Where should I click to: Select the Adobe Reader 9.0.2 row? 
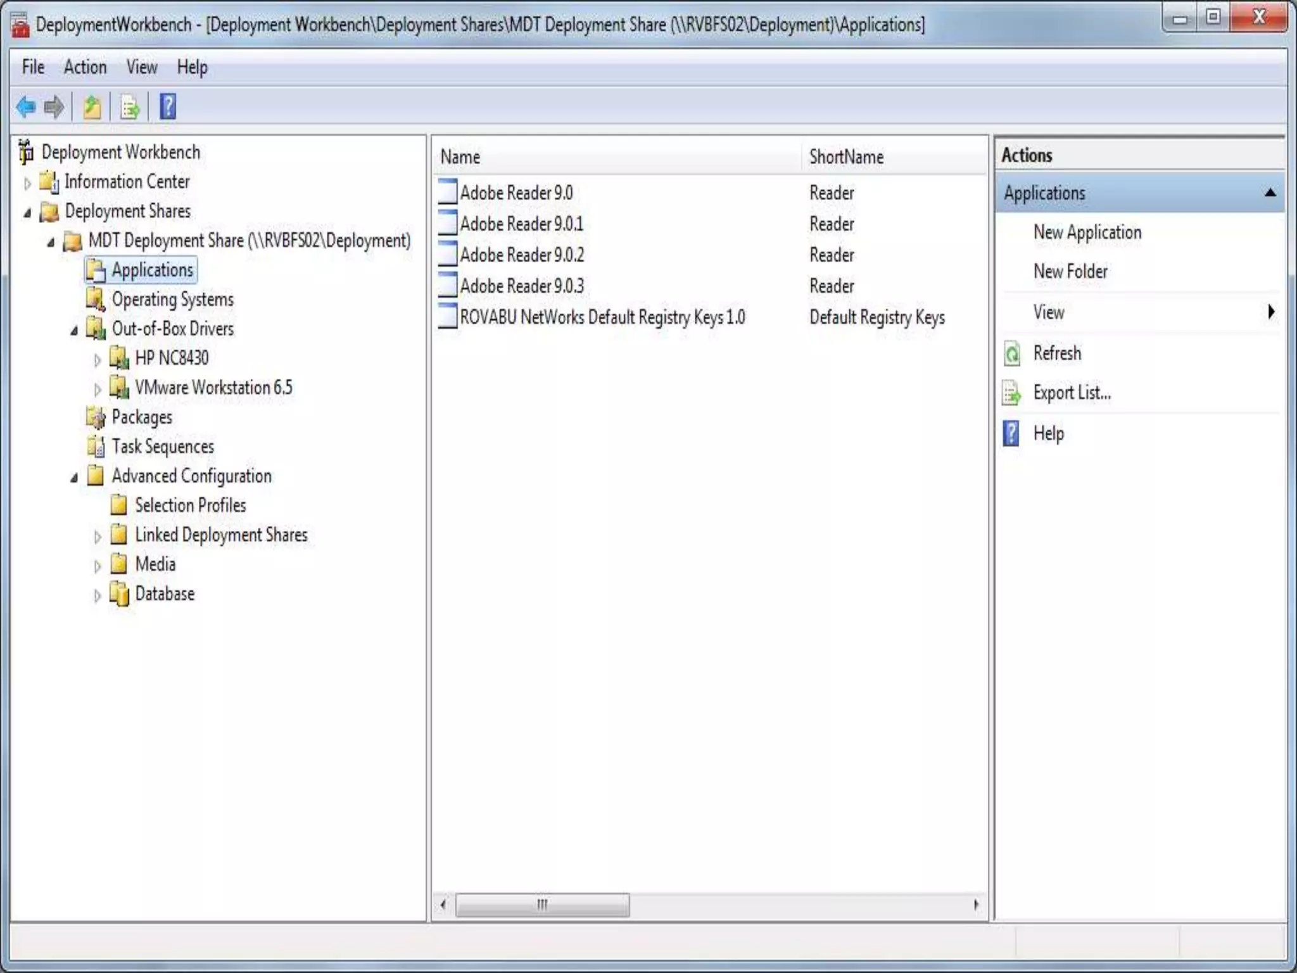(709, 255)
